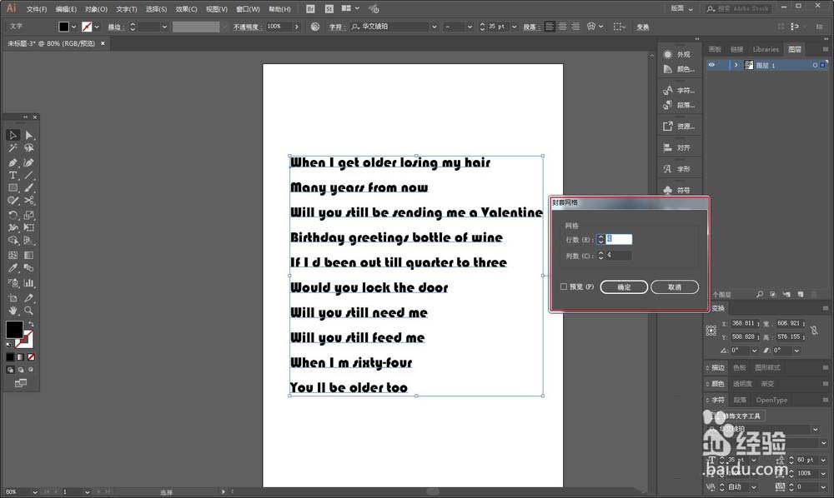Click the large fill color swatch in toolbox
The image size is (834, 498).
tap(14, 330)
